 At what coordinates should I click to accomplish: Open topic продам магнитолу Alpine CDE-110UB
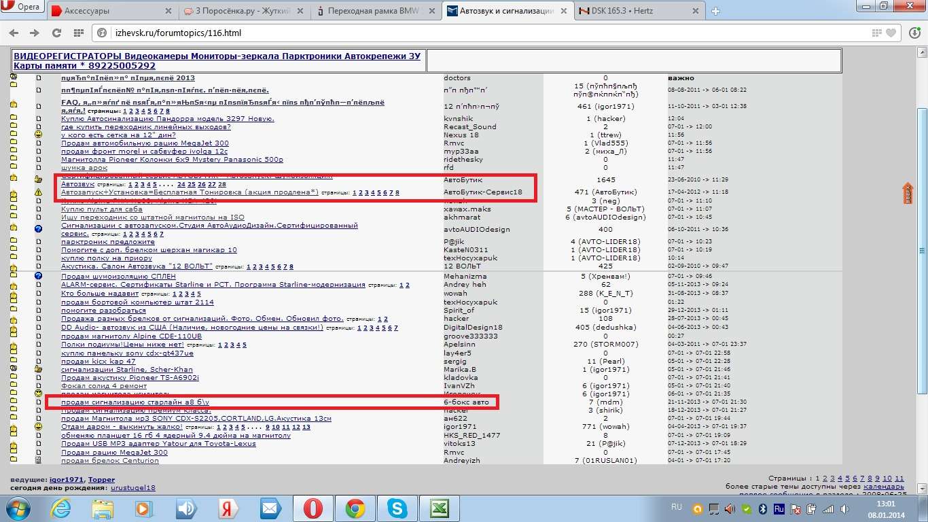131,336
